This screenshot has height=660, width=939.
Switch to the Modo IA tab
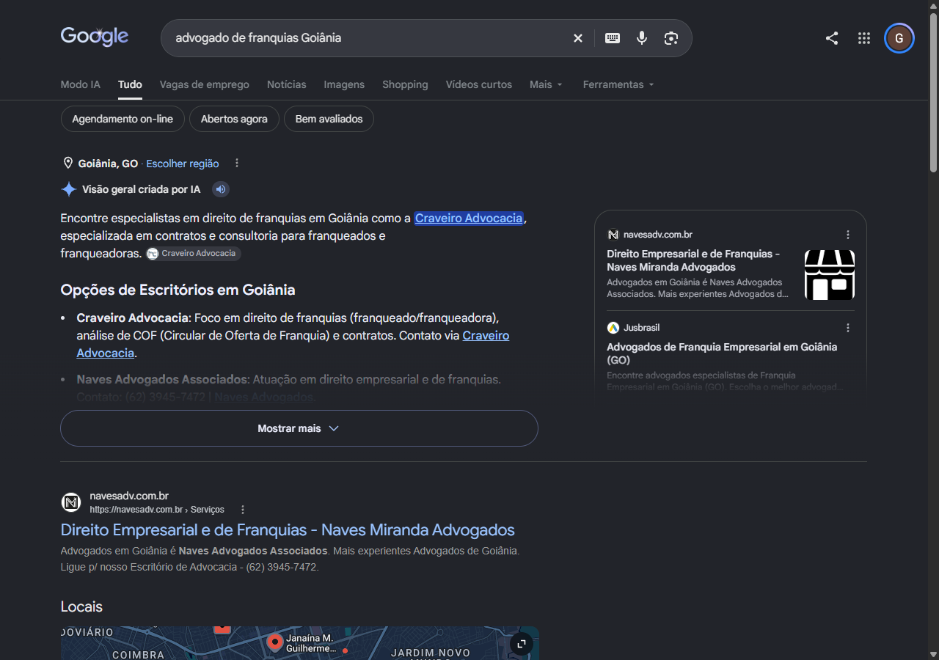point(81,84)
